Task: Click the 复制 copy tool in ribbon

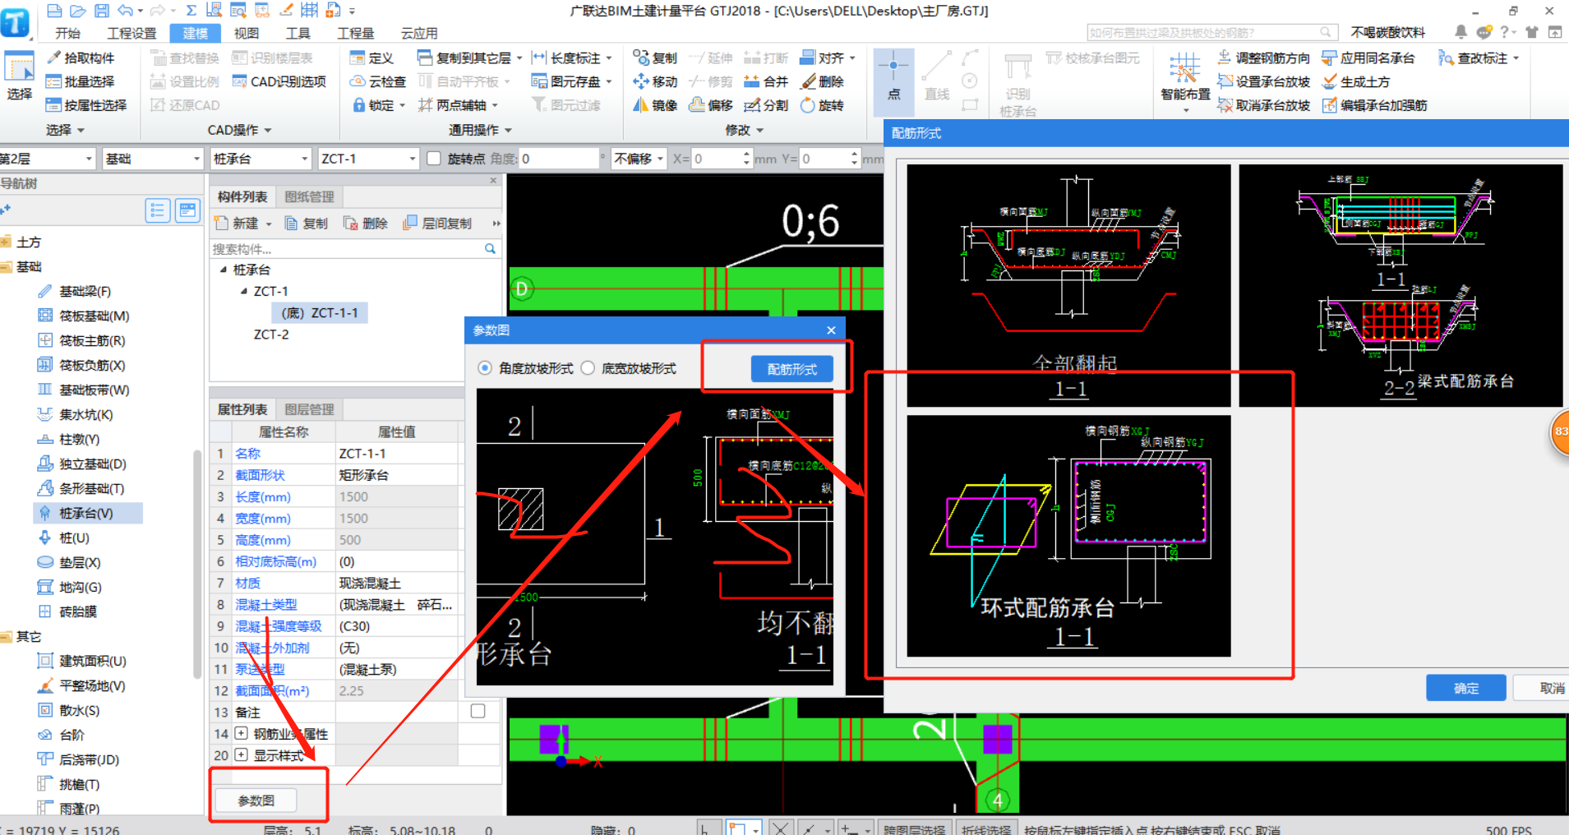Action: [x=655, y=58]
